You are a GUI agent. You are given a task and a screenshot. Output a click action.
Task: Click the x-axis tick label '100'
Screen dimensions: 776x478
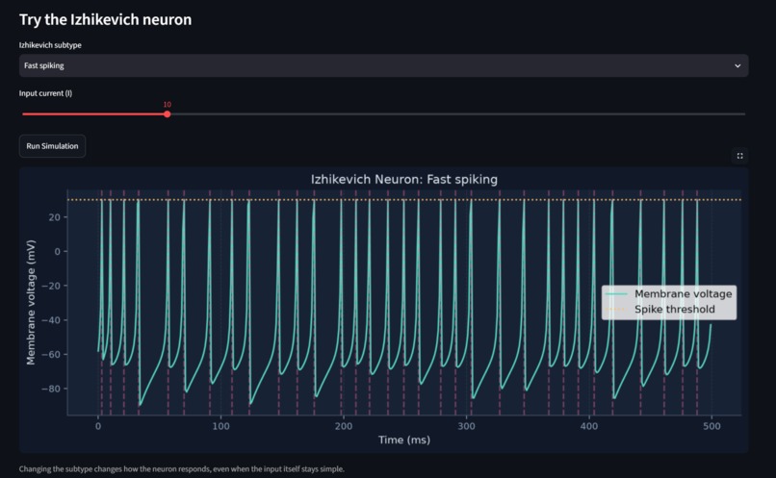pyautogui.click(x=220, y=426)
